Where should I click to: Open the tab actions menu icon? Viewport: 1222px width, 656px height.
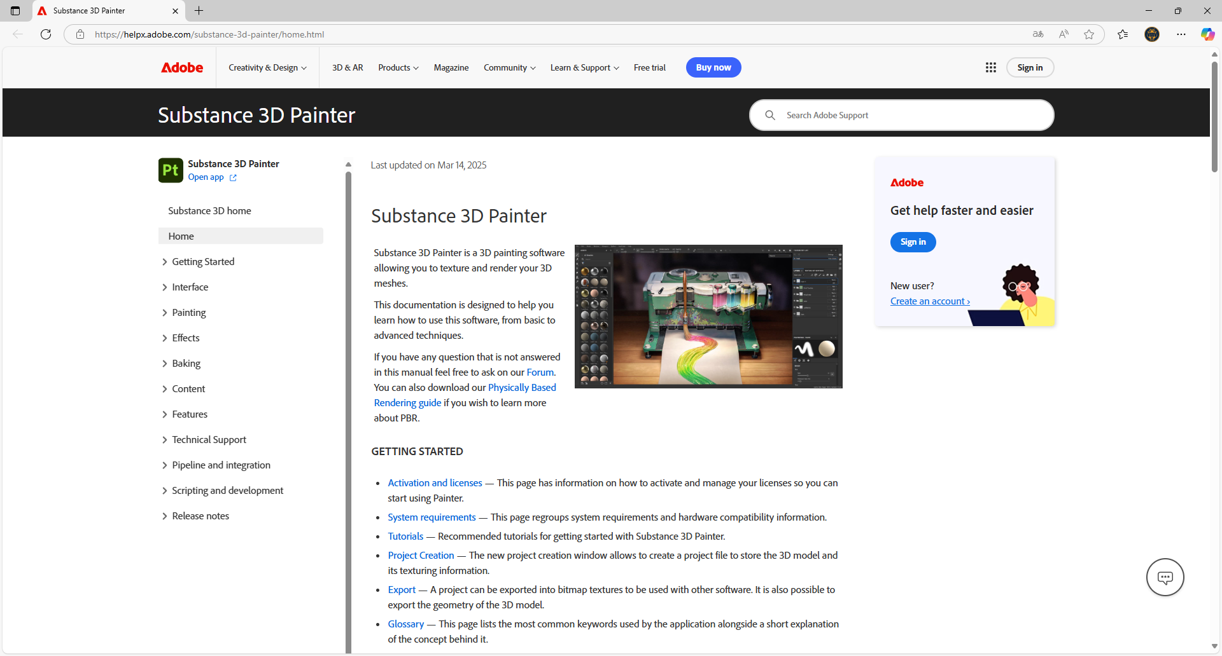point(15,11)
